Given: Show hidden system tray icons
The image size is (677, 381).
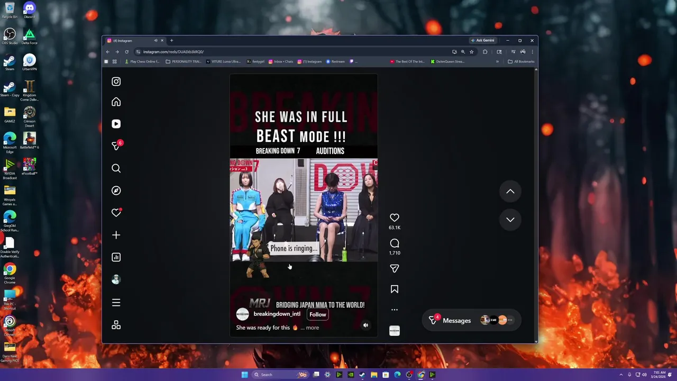Looking at the screenshot, I should click(621, 375).
